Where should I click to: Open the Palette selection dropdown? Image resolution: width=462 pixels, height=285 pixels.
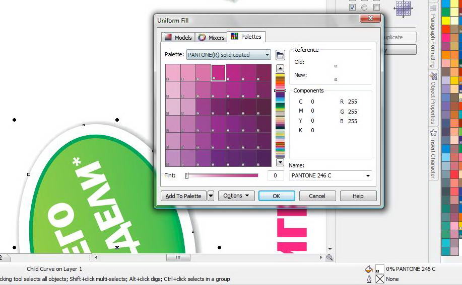[229, 55]
